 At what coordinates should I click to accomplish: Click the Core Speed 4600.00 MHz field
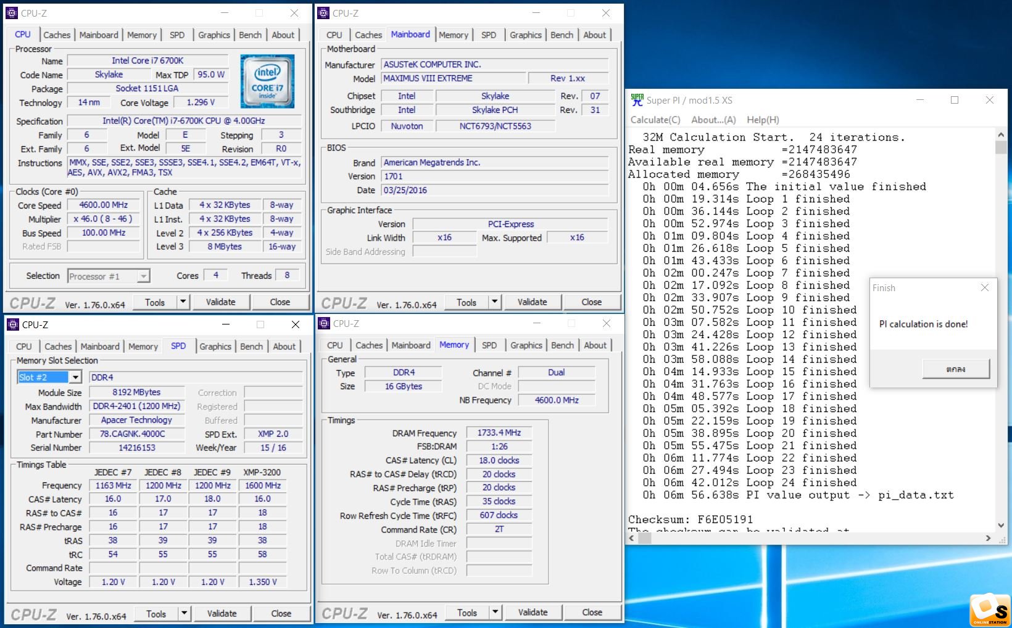(104, 205)
